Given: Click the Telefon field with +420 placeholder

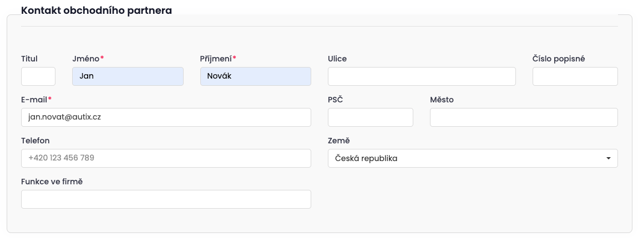Looking at the screenshot, I should [166, 158].
